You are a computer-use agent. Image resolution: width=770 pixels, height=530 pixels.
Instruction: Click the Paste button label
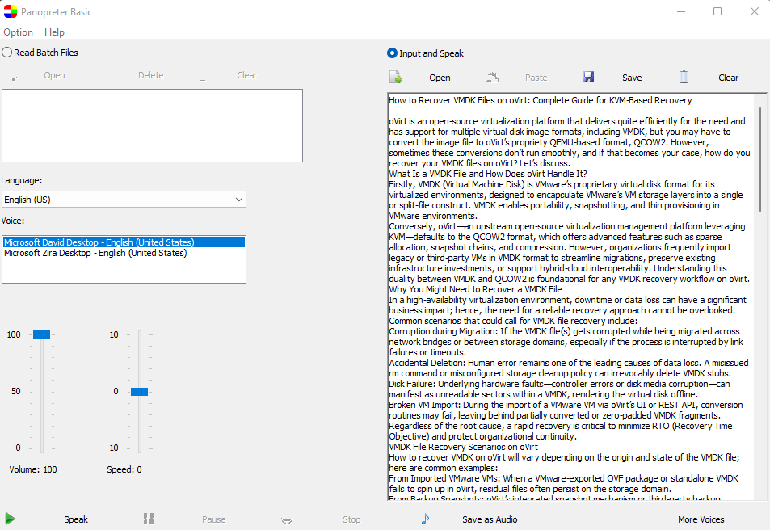click(x=536, y=78)
